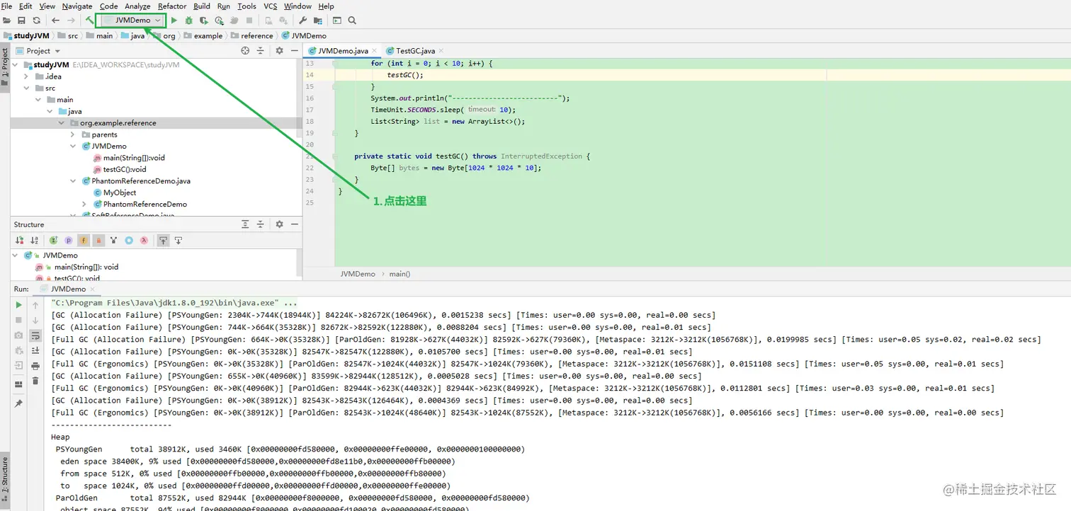
Task: Click the Open folder toolbar icon
Action: (x=6, y=21)
